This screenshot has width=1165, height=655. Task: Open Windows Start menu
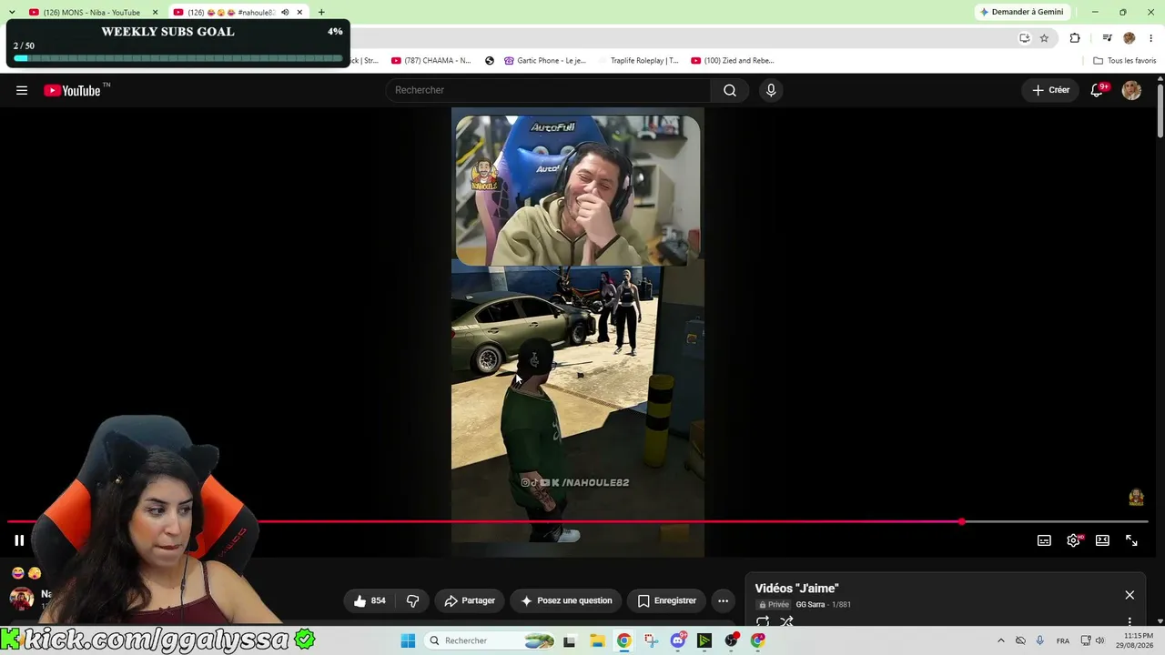(409, 640)
